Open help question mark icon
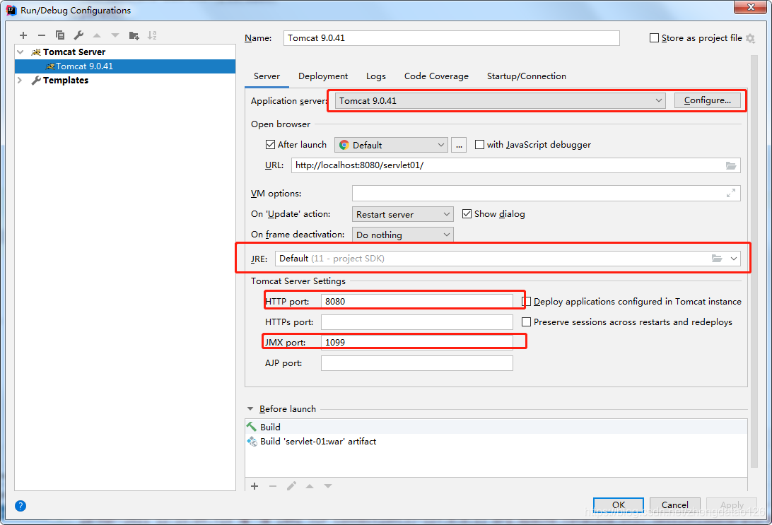The image size is (772, 525). tap(21, 506)
